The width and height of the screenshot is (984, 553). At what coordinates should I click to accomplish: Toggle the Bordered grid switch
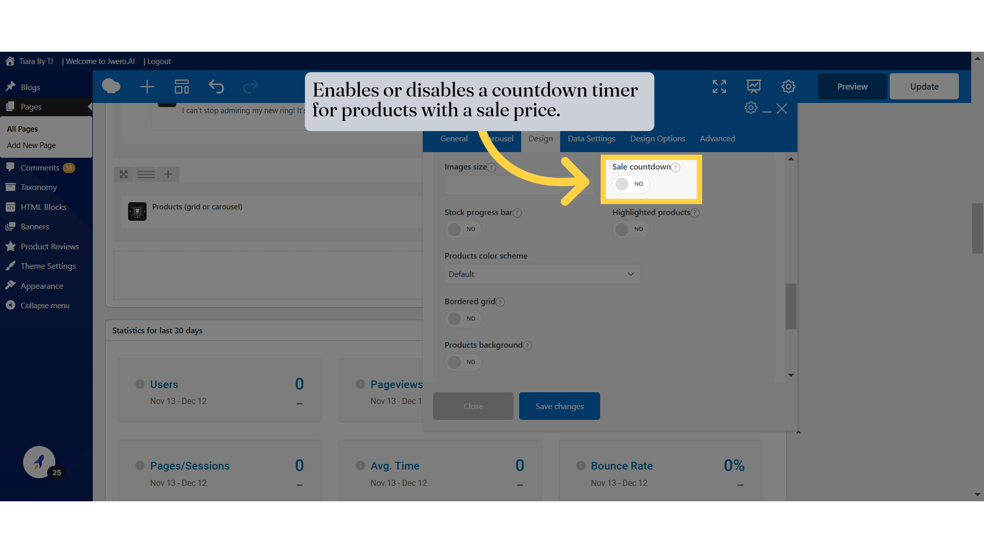point(463,318)
